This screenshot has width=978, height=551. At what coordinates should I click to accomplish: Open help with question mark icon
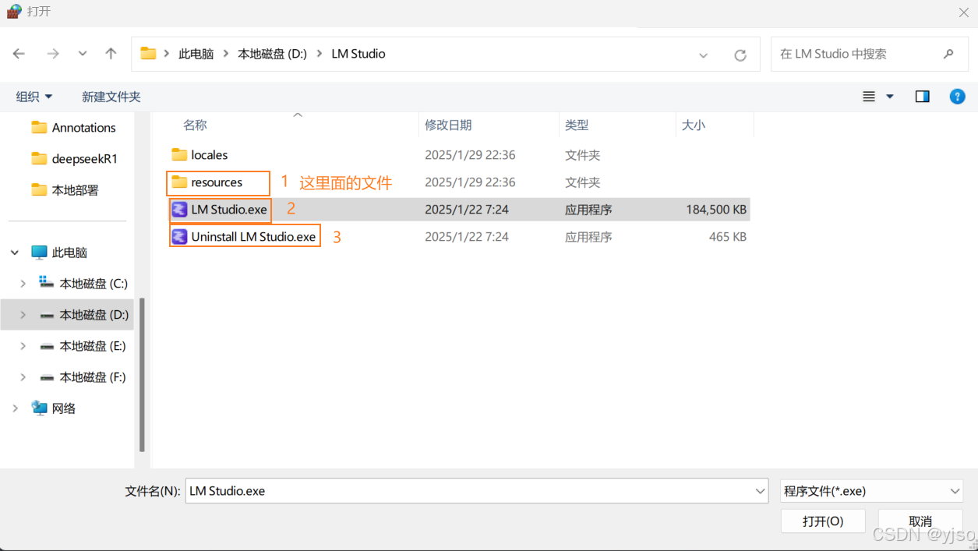click(x=958, y=97)
